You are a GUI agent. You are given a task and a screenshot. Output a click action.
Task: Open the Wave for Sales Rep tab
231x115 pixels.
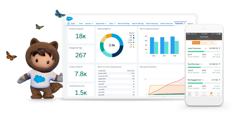click(x=124, y=24)
